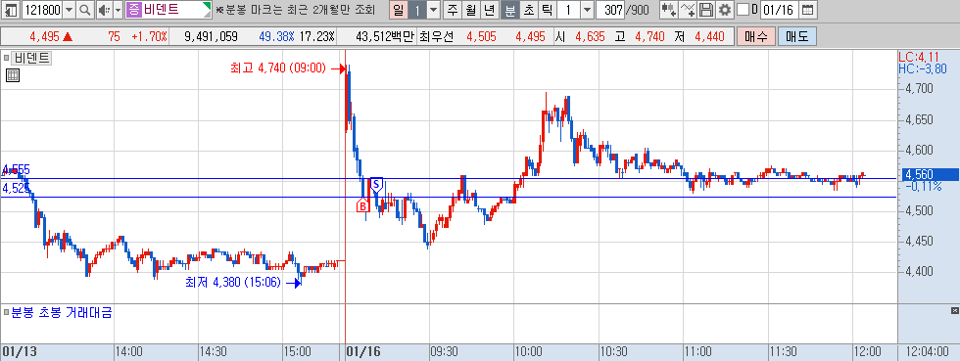Click the volume value 9,491,059
The width and height of the screenshot is (960, 361).
pyautogui.click(x=212, y=37)
